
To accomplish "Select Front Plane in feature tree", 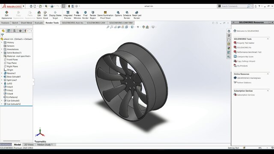I will click(12, 59).
